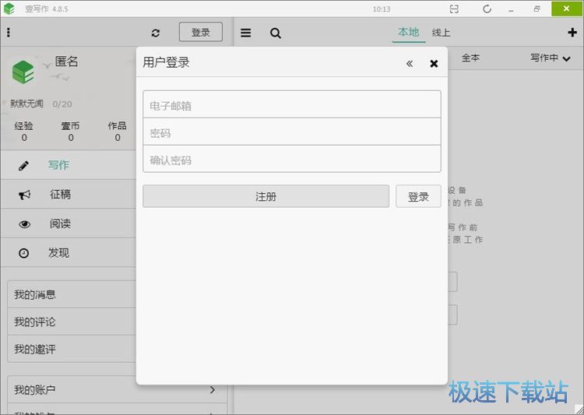
Task: Click the 登录 button in dialog
Action: tap(418, 196)
